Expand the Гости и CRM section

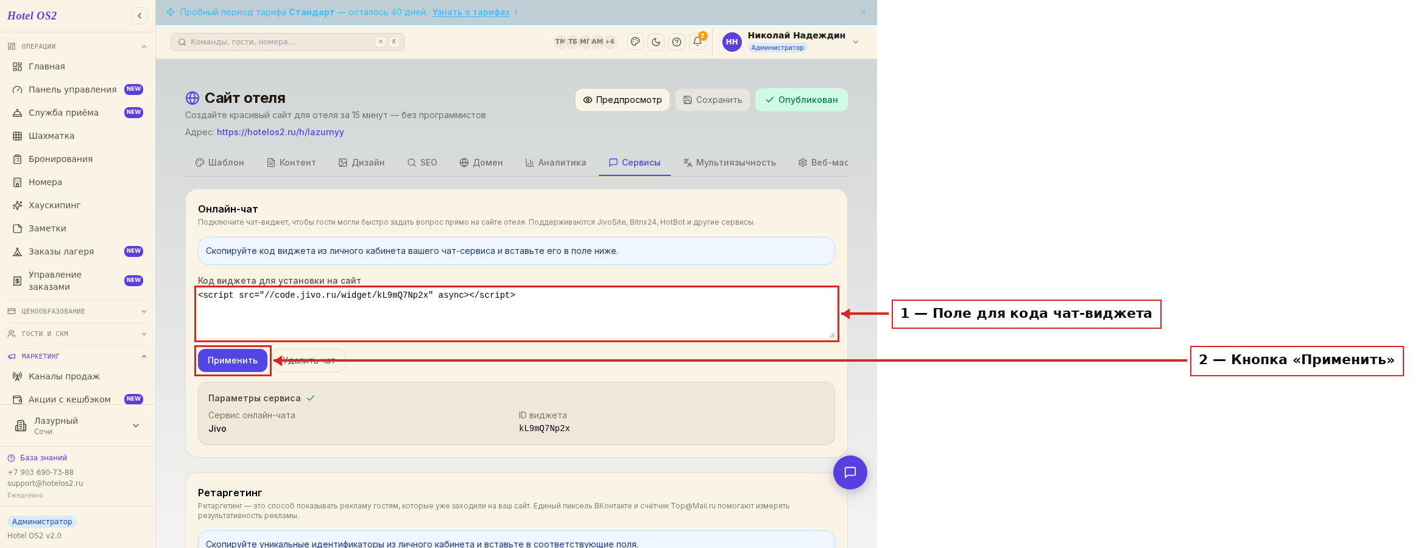[x=77, y=334]
